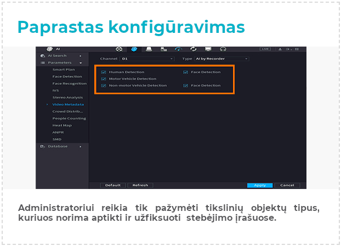Toggle Face Detection checkbox beside Human Detection
The image size is (341, 246).
tap(185, 72)
